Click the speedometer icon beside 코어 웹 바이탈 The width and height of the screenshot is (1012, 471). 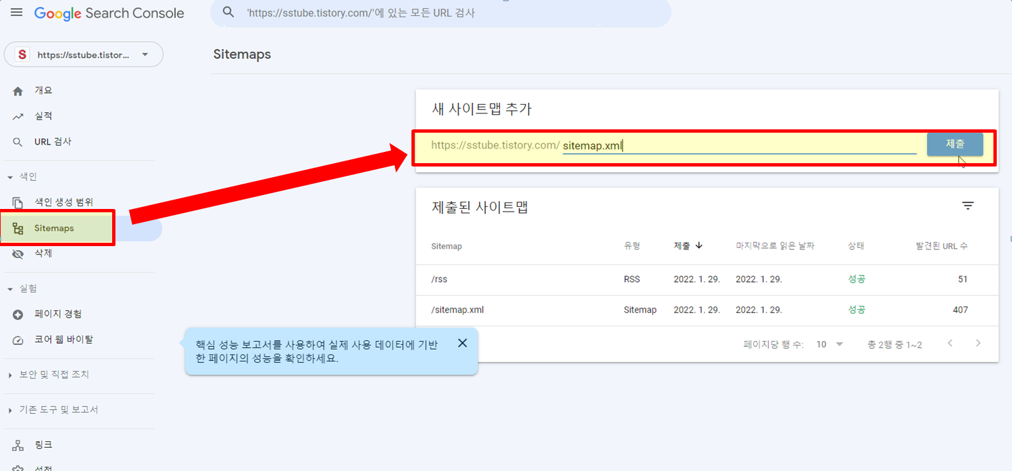point(18,340)
